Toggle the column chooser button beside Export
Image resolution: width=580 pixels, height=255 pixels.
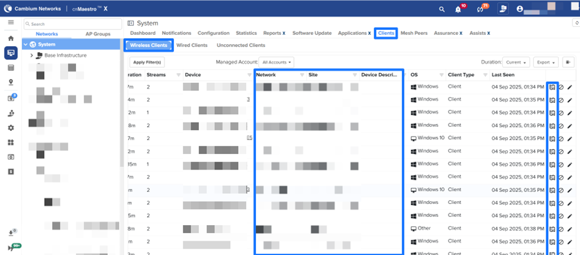point(568,62)
